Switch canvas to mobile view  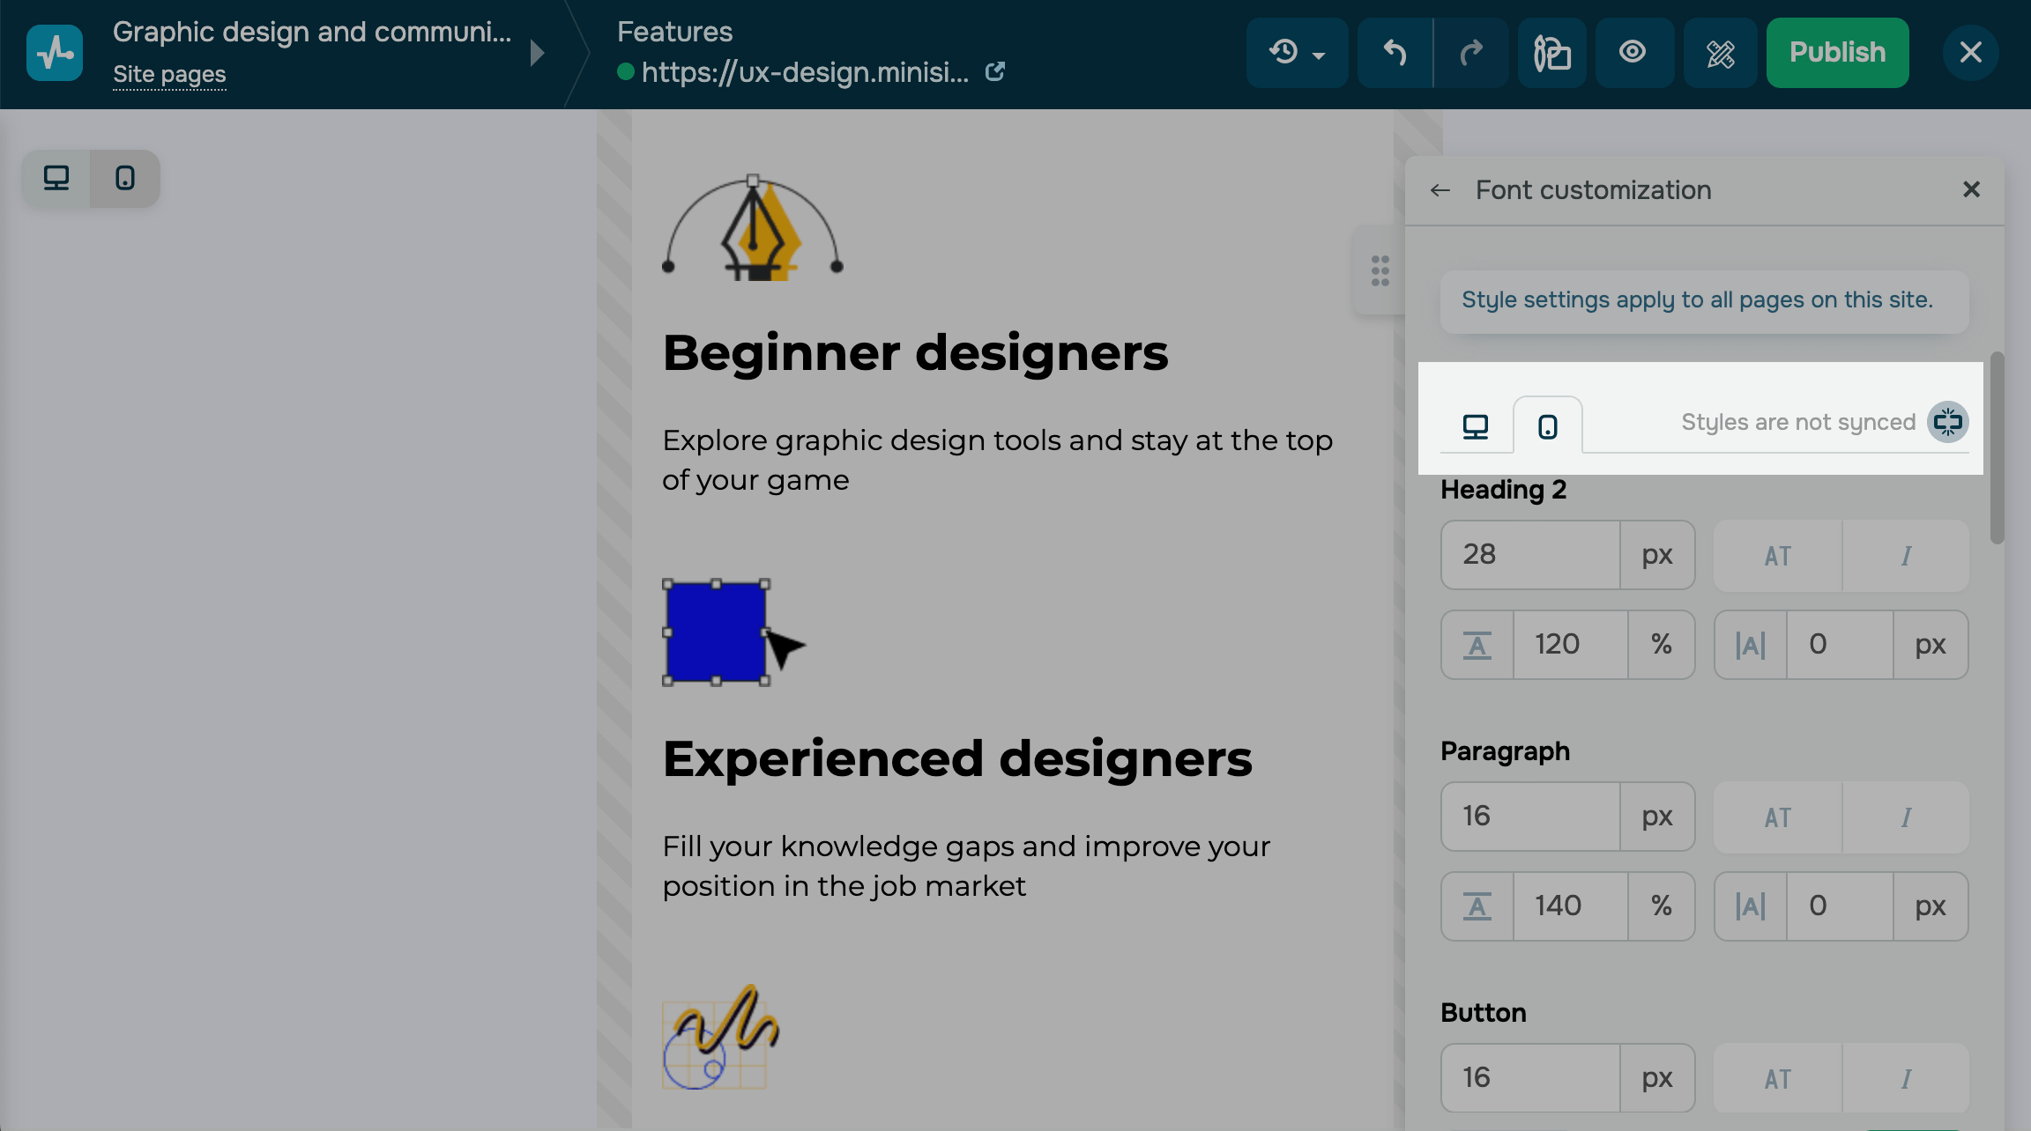pyautogui.click(x=125, y=179)
